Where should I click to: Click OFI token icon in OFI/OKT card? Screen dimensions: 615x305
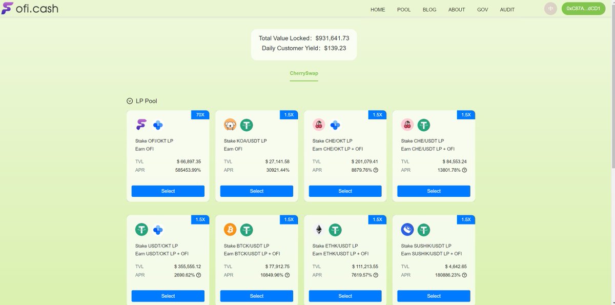point(141,125)
